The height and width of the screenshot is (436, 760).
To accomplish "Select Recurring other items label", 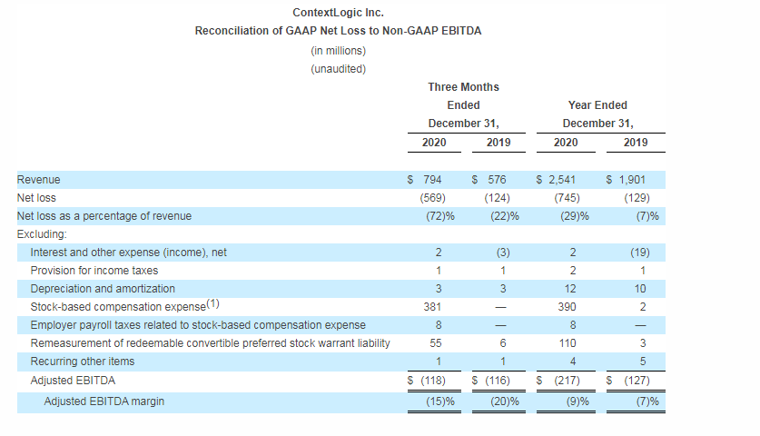I will pos(83,362).
